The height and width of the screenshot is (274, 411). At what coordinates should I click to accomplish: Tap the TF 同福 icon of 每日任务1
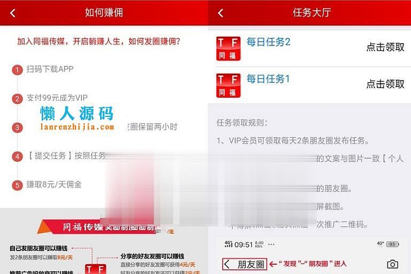228,85
